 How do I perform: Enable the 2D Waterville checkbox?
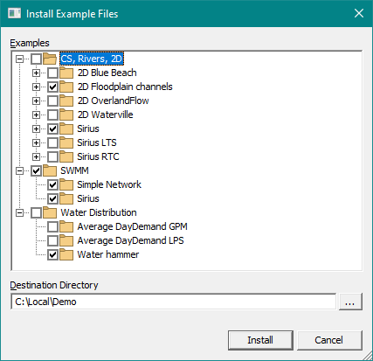[x=52, y=115]
